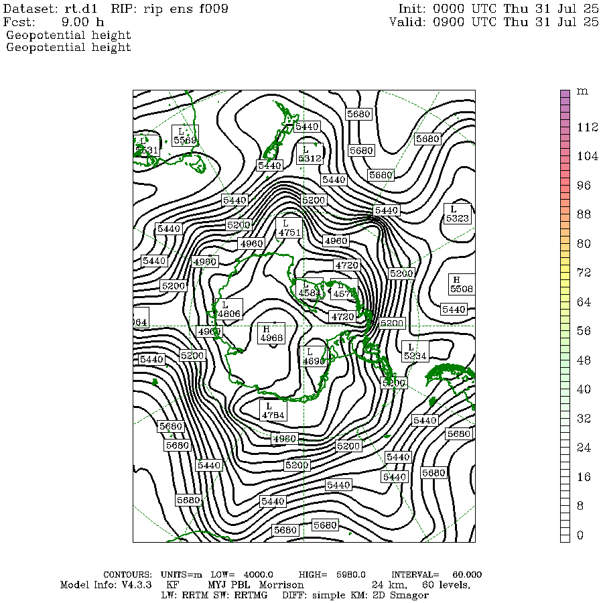Select the colorbar value 32
The image size is (603, 603).
click(x=584, y=418)
